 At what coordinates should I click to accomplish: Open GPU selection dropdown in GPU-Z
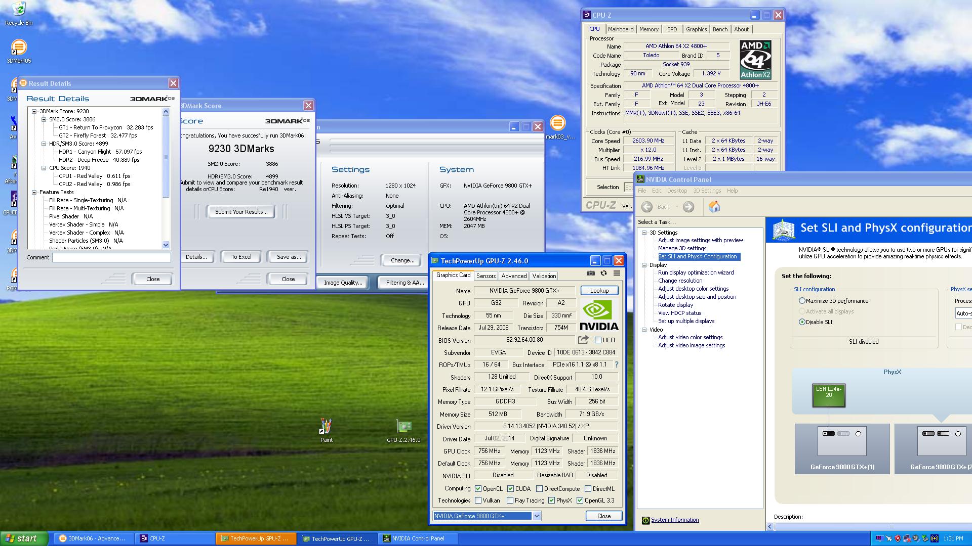point(537,516)
